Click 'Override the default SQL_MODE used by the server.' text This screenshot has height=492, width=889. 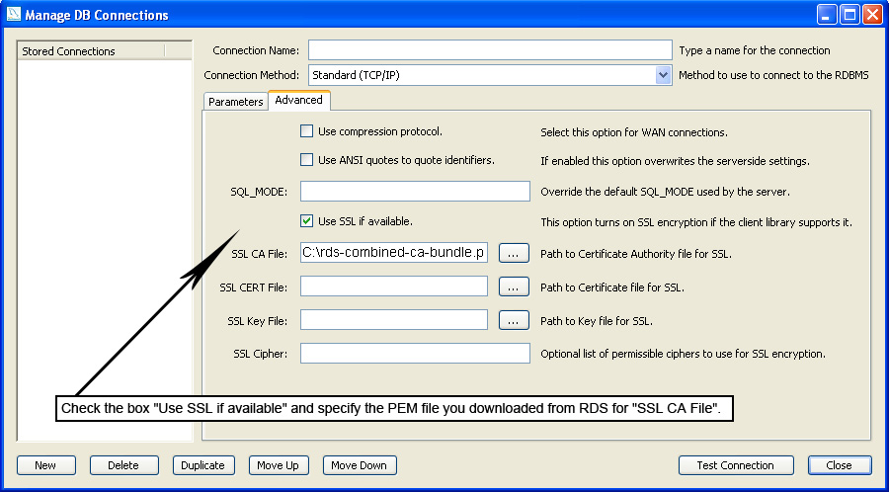coord(665,192)
